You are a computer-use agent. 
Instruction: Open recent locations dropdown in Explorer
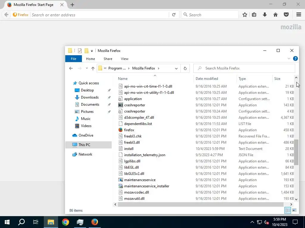click(87, 68)
